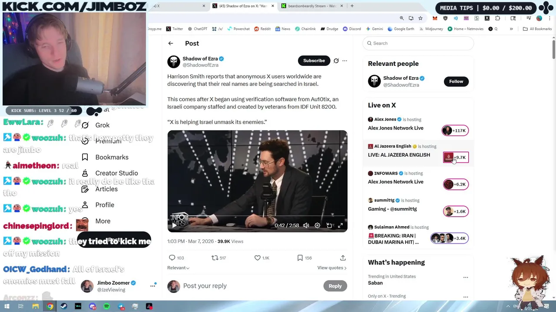Image resolution: width=556 pixels, height=312 pixels.
Task: Expand the Relevant replies sort dropdown
Action: pyautogui.click(x=178, y=268)
